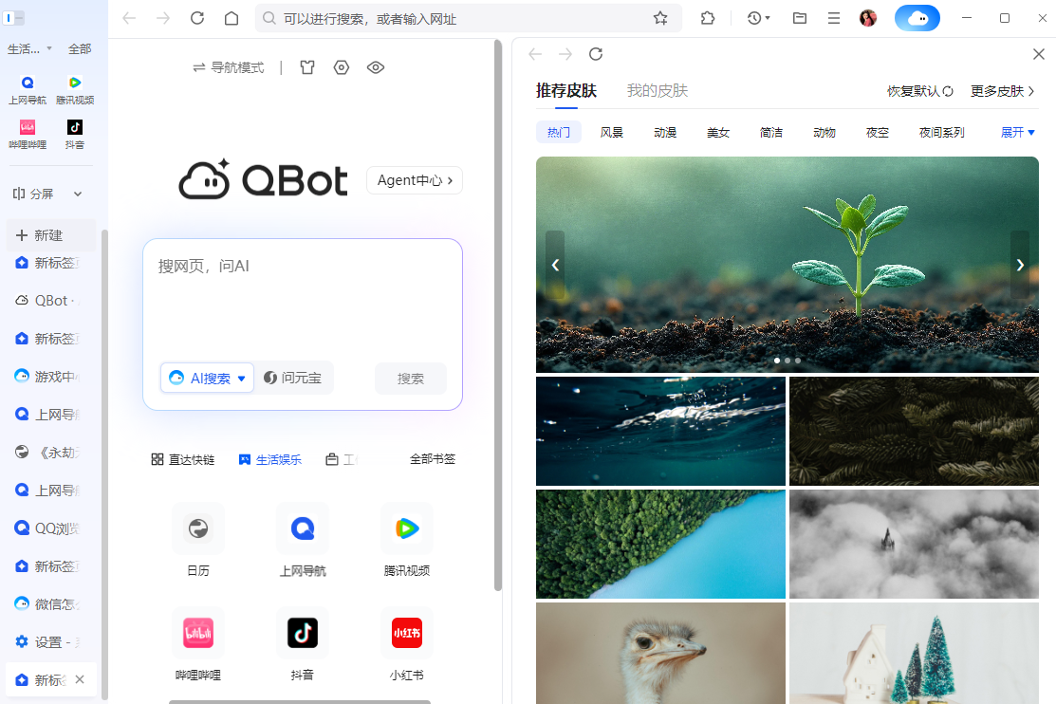Open the 小红书 quick link
Image resolution: width=1056 pixels, height=704 pixels.
[406, 633]
